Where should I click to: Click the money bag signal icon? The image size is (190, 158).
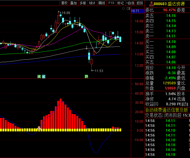coord(39,128)
